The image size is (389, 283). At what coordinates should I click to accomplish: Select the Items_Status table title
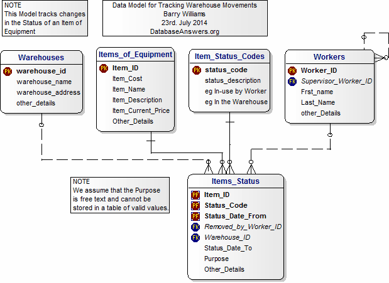[236, 181]
